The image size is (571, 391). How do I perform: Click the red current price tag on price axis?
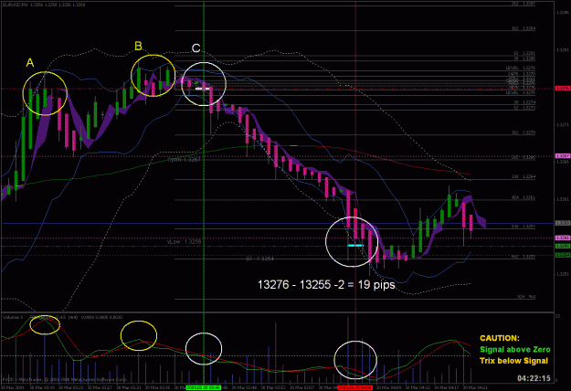563,89
